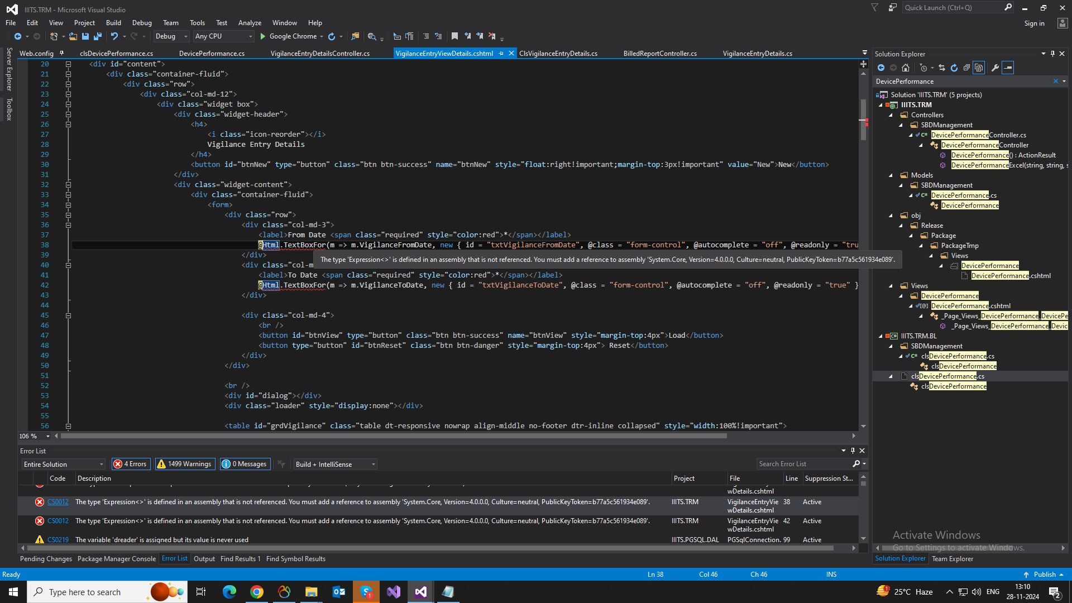Pin the VigilanceEntryViewDetails.cshtml tab
Viewport: 1072px width, 603px height.
[x=501, y=54]
